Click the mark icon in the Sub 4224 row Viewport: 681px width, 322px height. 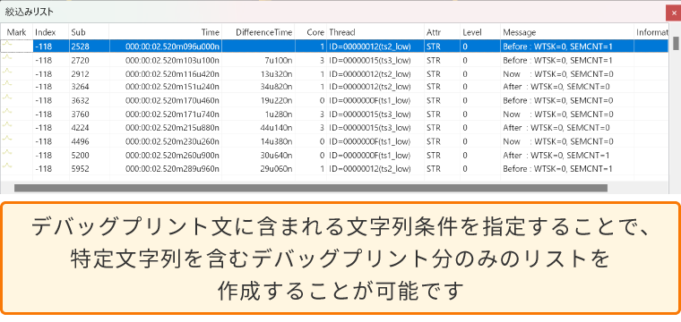pyautogui.click(x=7, y=125)
